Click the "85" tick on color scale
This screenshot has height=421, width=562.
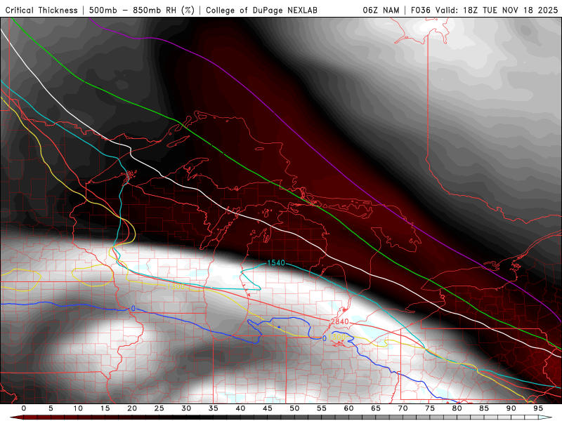pyautogui.click(x=484, y=408)
